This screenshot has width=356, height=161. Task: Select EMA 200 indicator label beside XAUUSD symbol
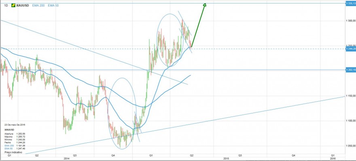(38, 5)
